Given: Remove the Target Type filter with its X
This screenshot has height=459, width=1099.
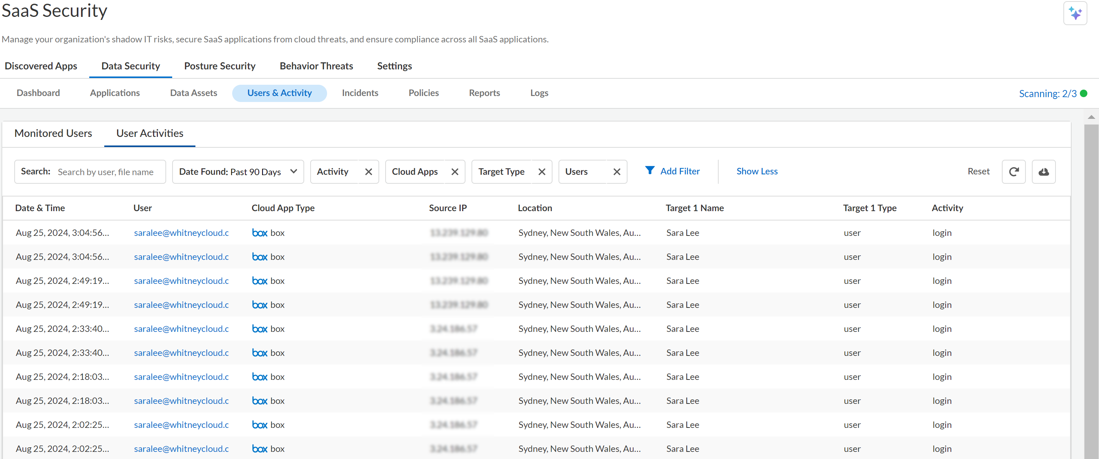Looking at the screenshot, I should [542, 171].
